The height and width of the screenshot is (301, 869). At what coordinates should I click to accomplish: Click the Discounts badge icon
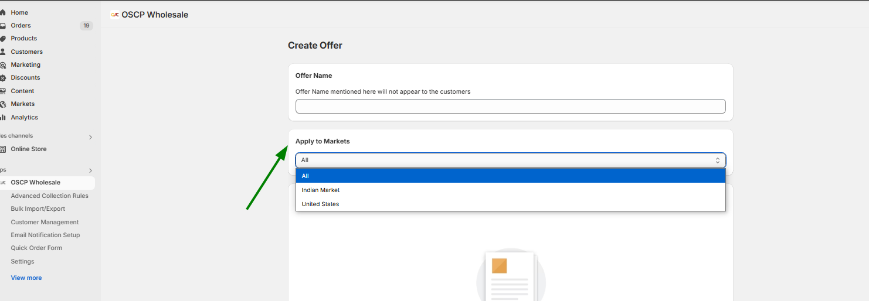pos(2,78)
